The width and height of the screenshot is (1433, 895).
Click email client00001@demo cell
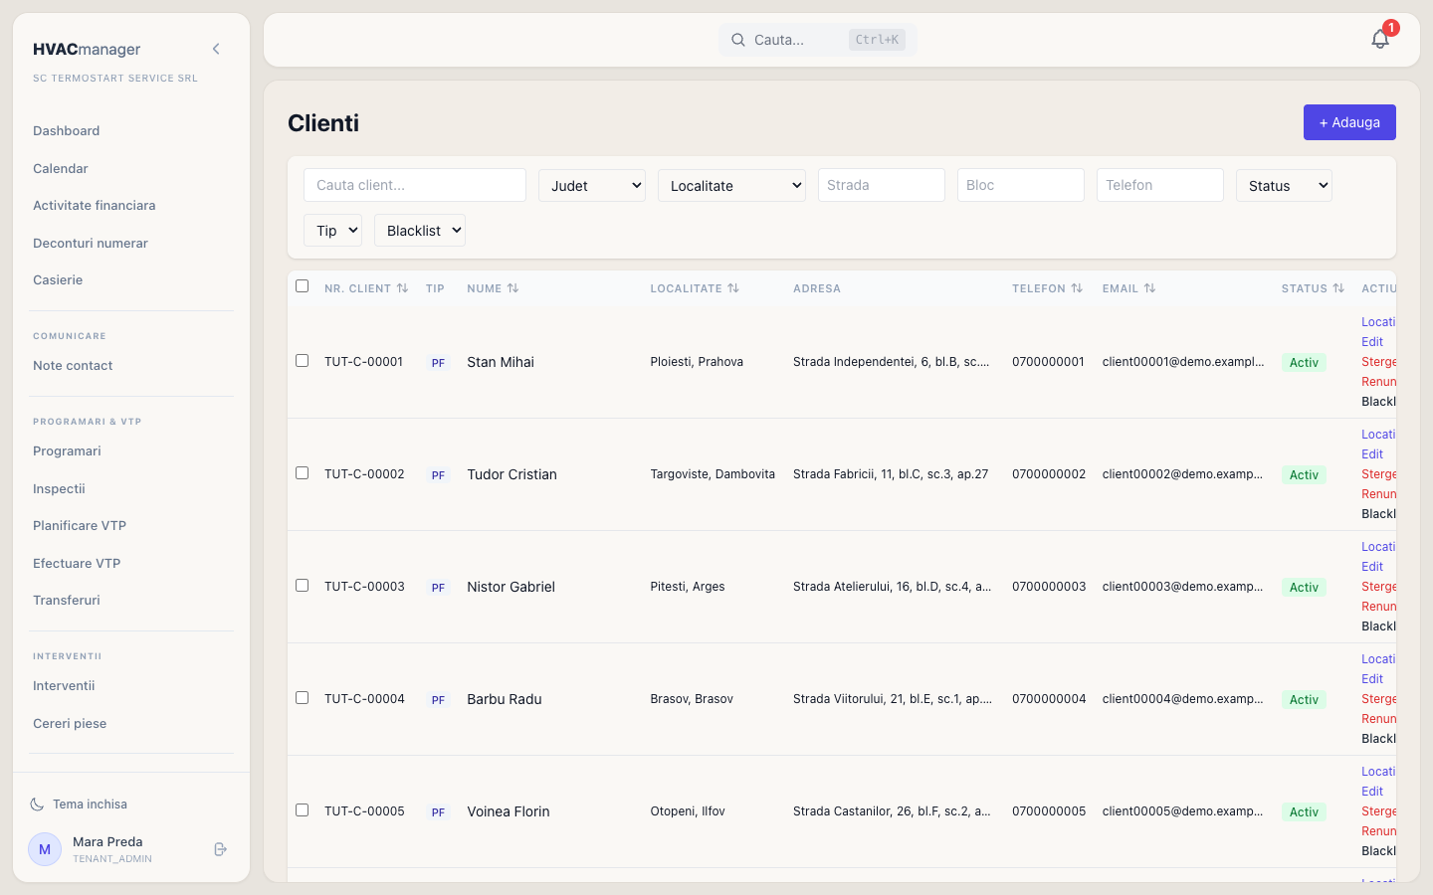pos(1183,362)
